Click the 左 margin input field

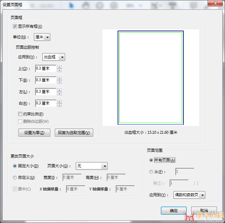pos(46,92)
